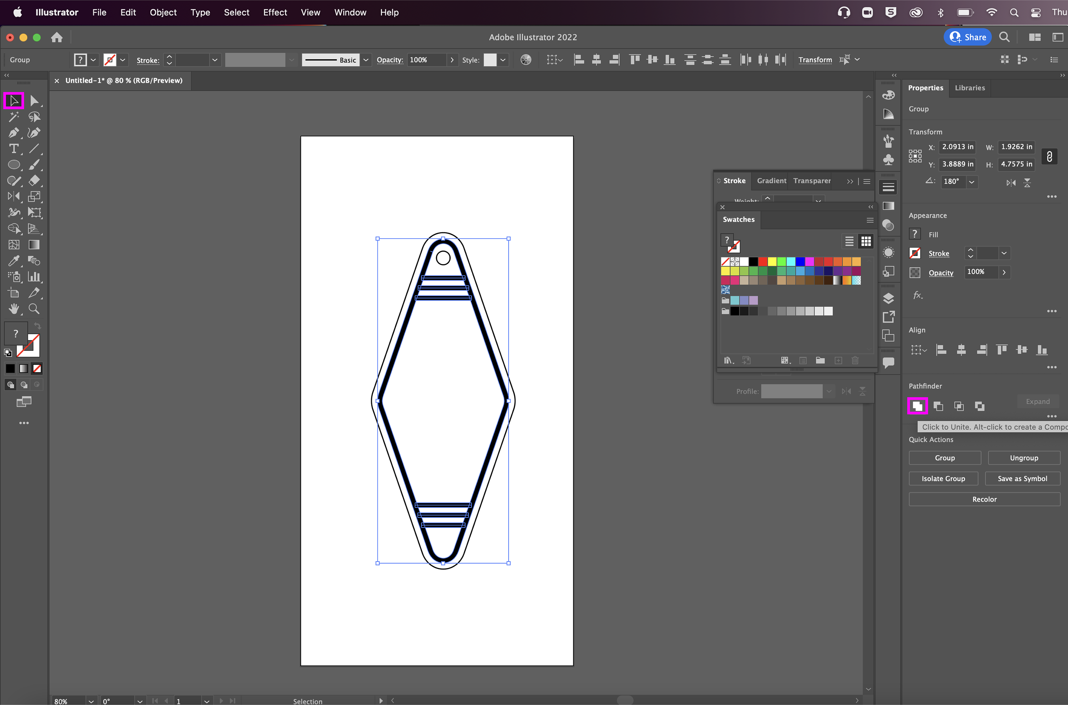Image resolution: width=1068 pixels, height=705 pixels.
Task: Click Flip Horizontally icon in Transform
Action: tap(1010, 183)
